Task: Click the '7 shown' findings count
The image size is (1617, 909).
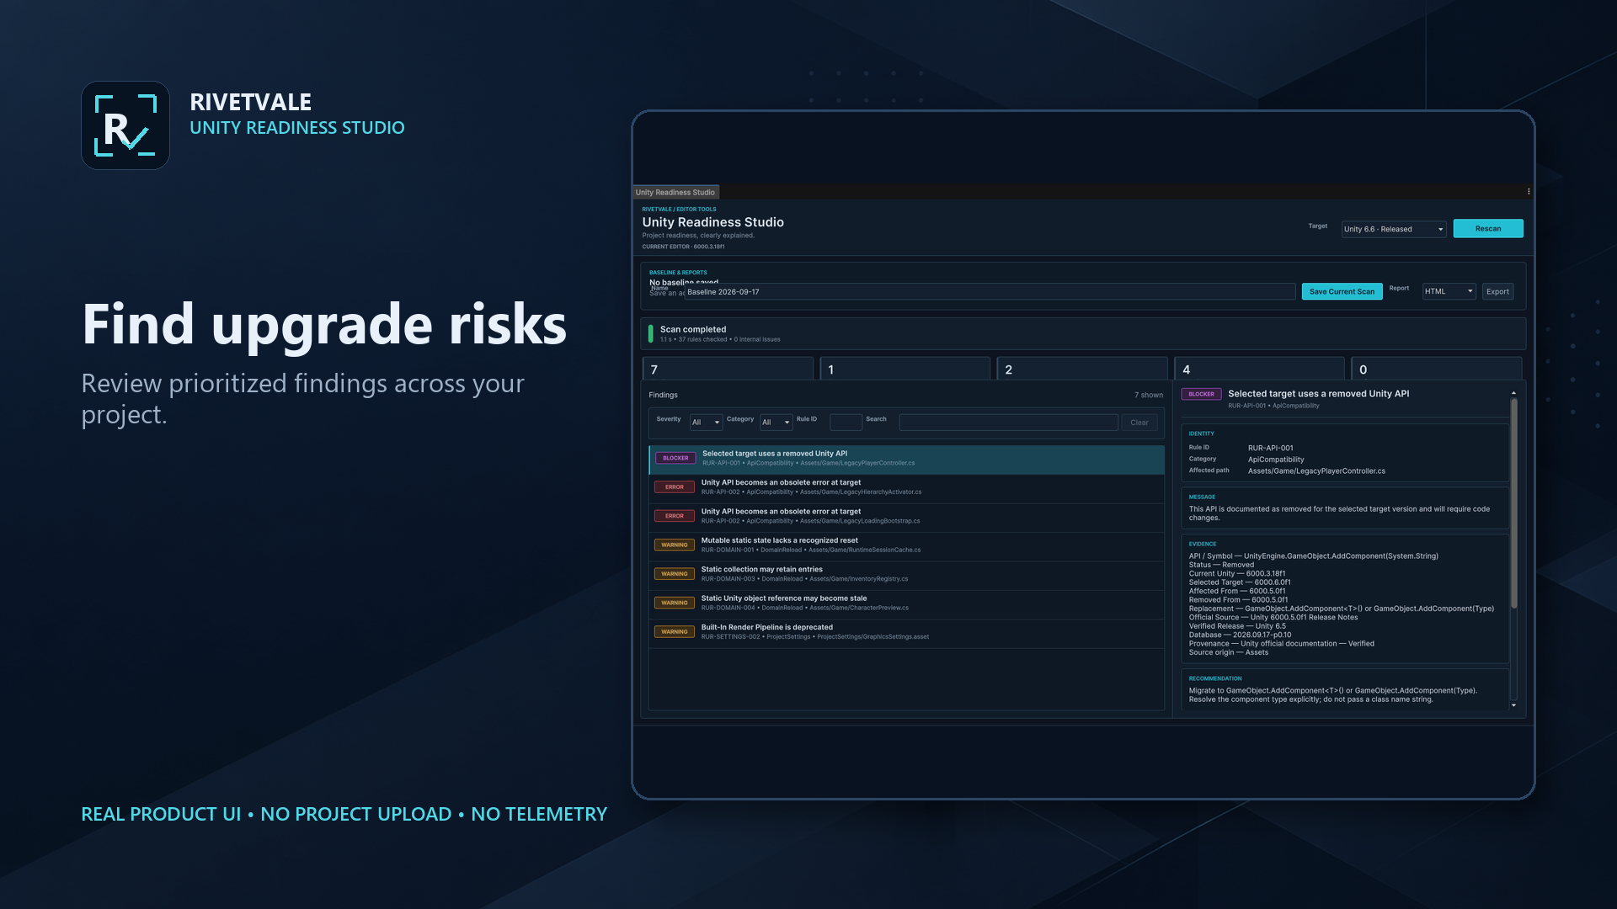Action: click(1148, 395)
